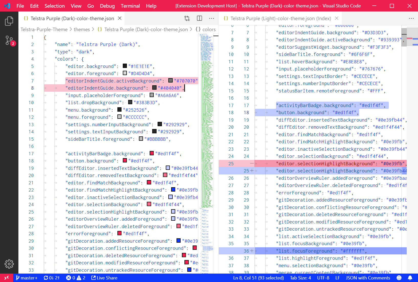The width and height of the screenshot is (418, 282).
Task: Split the editor right
Action: 200,18
